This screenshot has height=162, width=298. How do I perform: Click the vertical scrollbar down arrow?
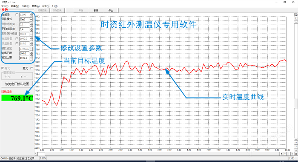pos(296,139)
